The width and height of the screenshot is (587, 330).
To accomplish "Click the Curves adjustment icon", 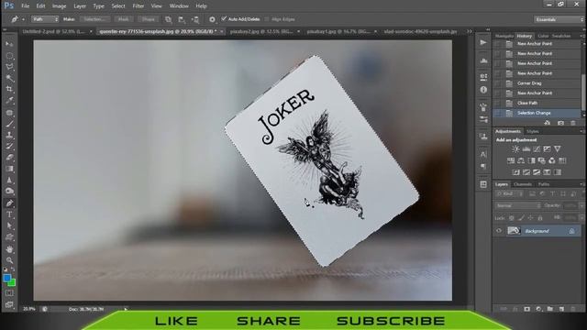I will [537, 149].
